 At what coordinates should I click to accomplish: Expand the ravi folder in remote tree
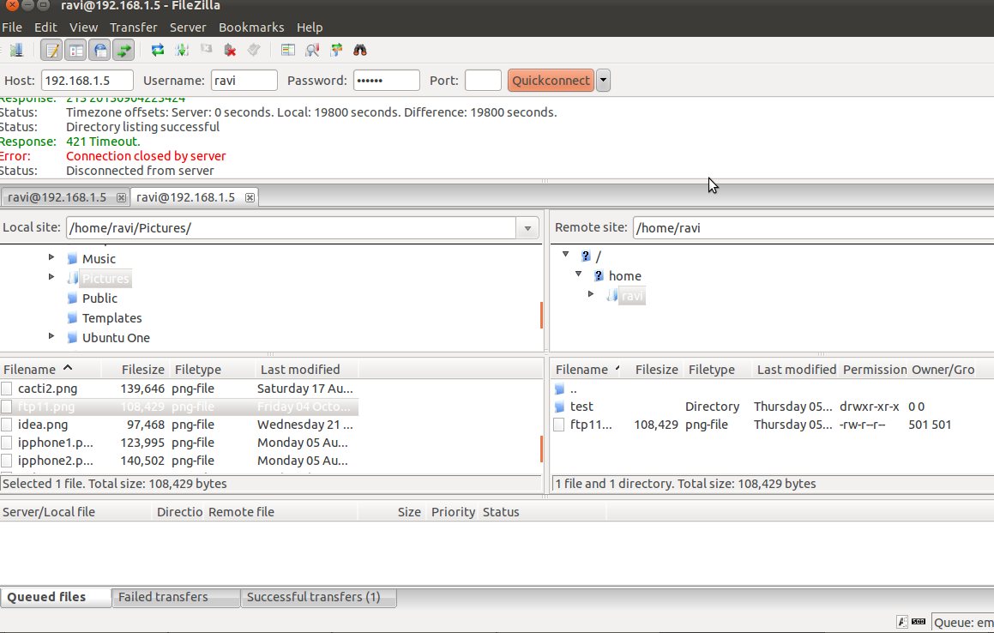click(x=591, y=294)
